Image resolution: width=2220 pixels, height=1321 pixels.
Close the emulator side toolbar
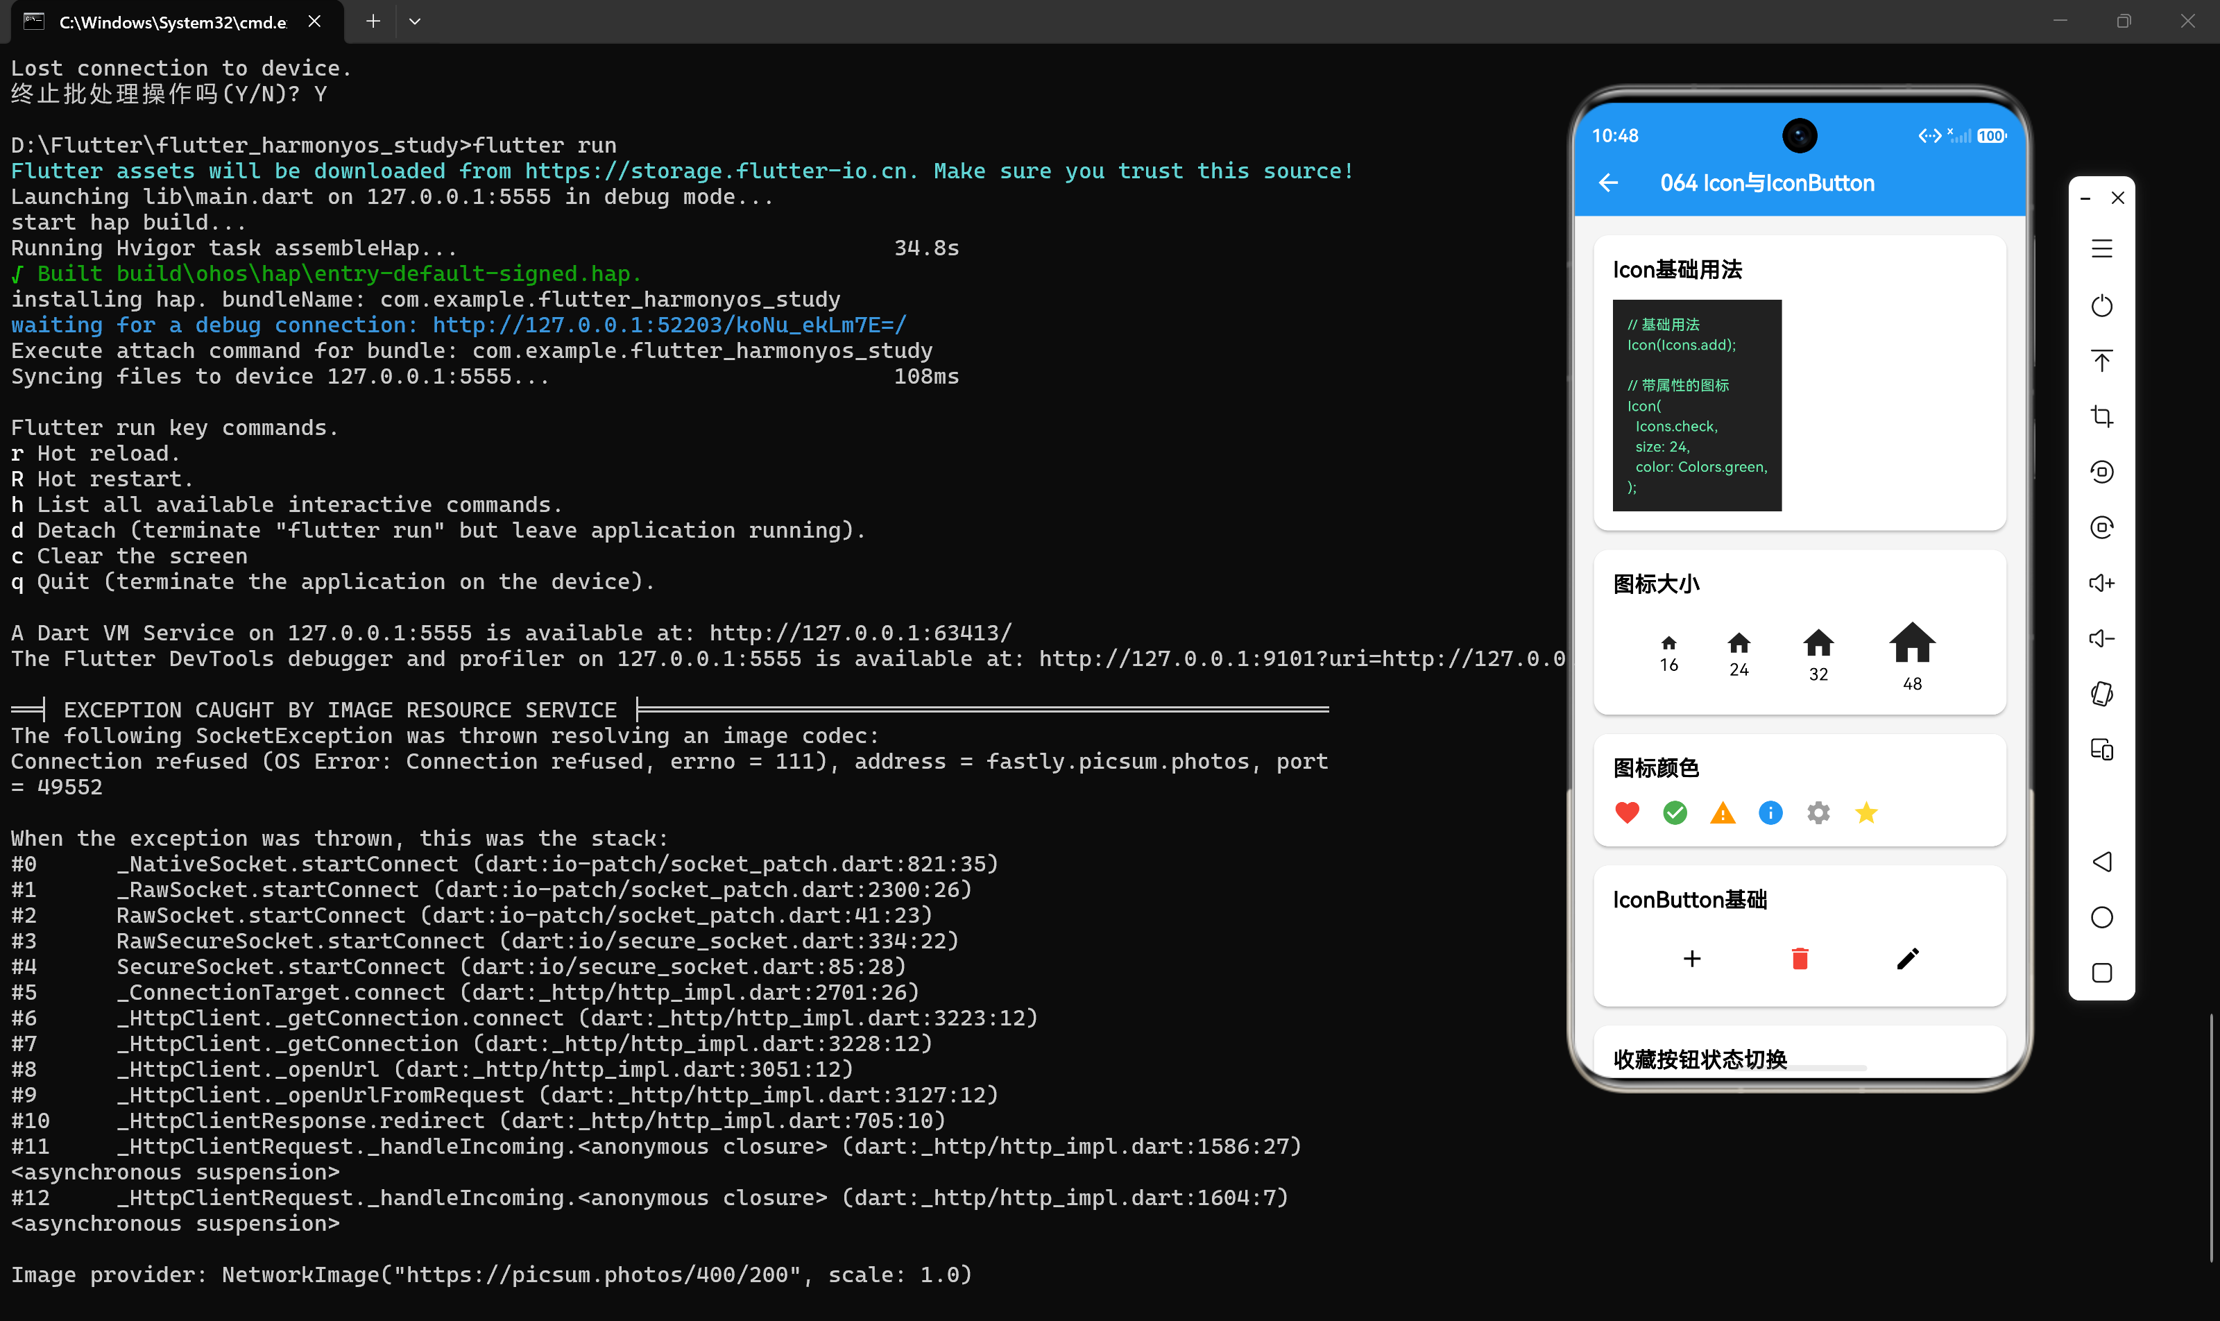pos(2117,198)
